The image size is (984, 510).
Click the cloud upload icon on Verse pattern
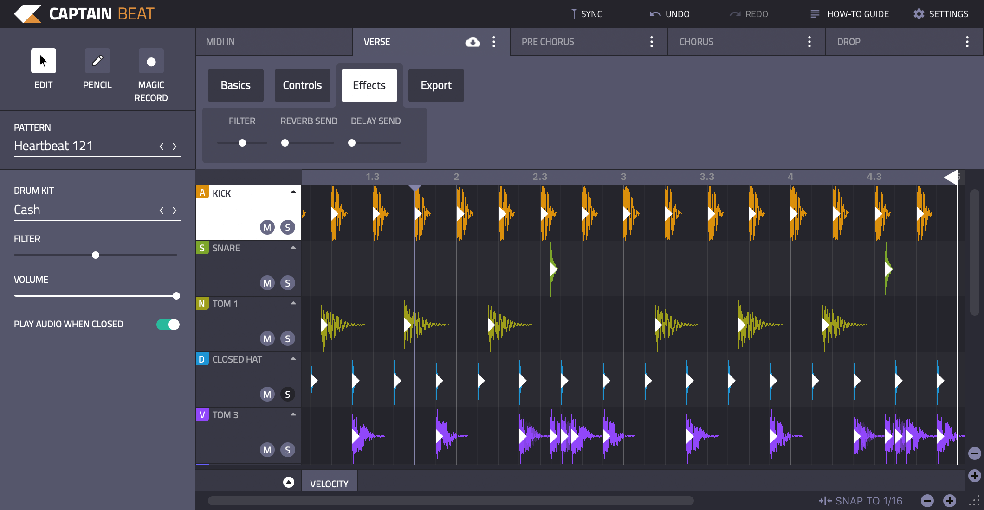coord(472,41)
